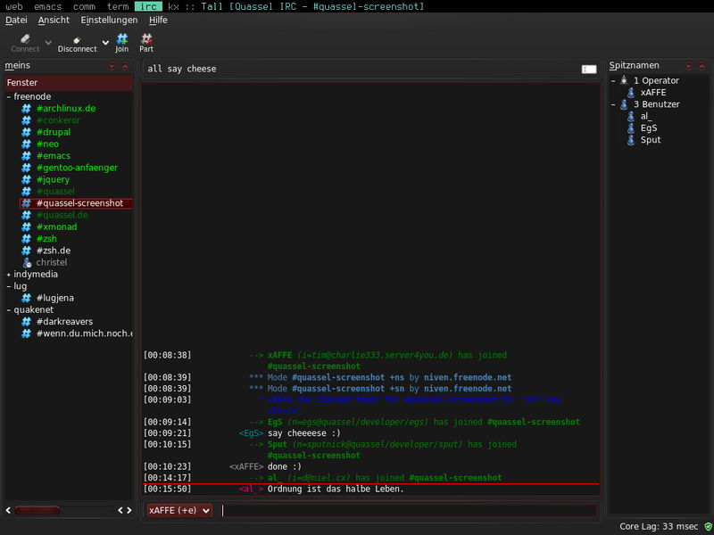Click channel icon beside #zsh.de
714x535 pixels.
pos(27,251)
